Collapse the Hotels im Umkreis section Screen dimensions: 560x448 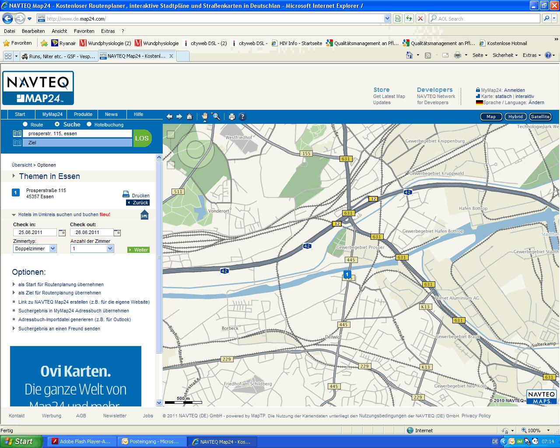(x=14, y=215)
